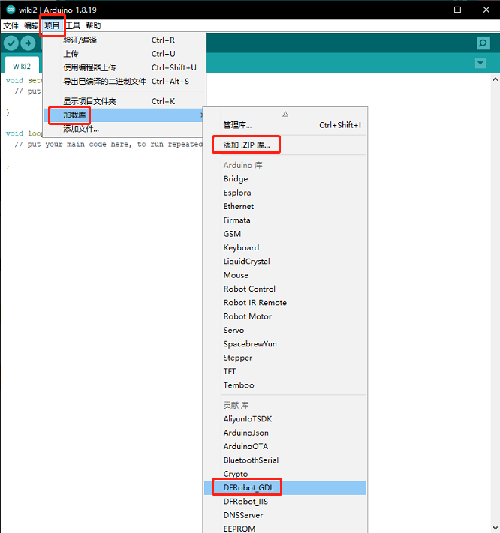Open the 文件 menu

point(11,25)
